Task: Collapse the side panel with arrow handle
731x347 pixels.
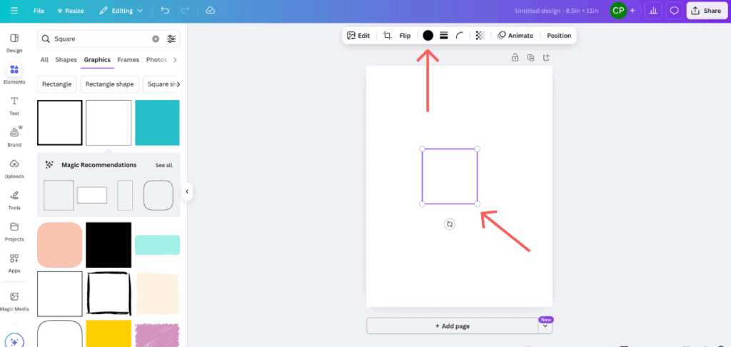Action: (x=187, y=191)
